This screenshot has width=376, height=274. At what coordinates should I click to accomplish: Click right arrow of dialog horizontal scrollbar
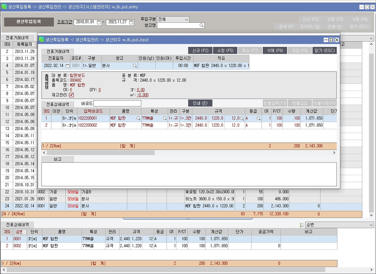pyautogui.click(x=334, y=153)
